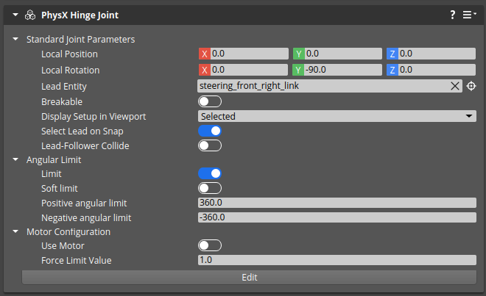The width and height of the screenshot is (486, 296).
Task: Click the Edit button
Action: [x=250, y=277]
